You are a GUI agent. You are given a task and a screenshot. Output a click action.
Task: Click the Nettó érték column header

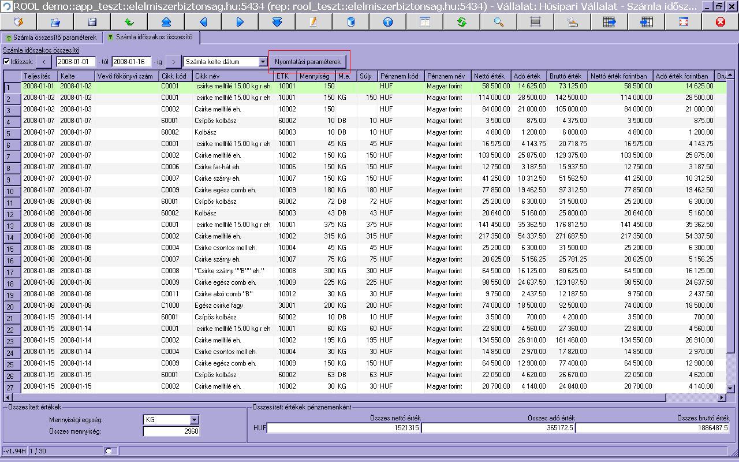pos(491,76)
